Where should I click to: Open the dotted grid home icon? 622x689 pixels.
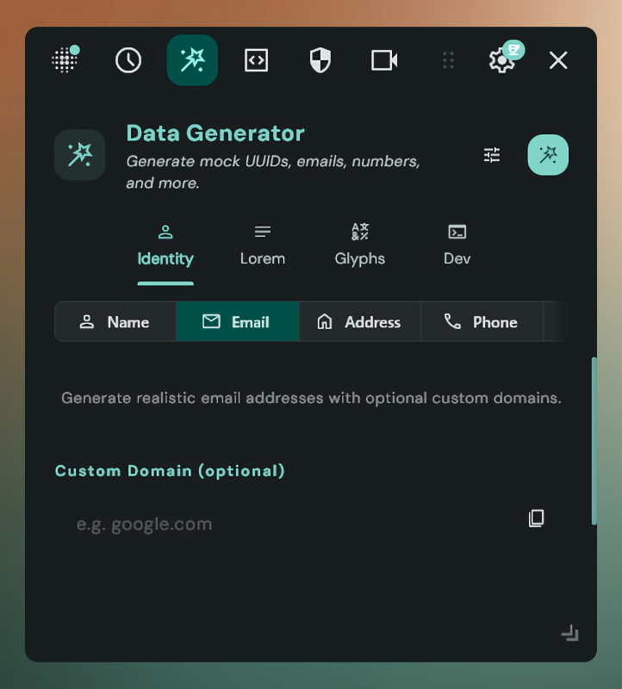click(x=65, y=59)
